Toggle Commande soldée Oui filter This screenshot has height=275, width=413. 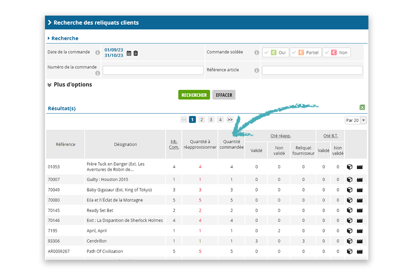point(275,52)
